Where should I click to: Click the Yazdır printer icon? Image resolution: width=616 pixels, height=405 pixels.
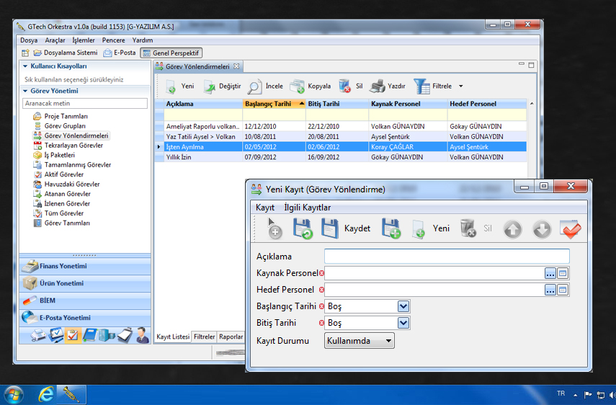coord(378,86)
